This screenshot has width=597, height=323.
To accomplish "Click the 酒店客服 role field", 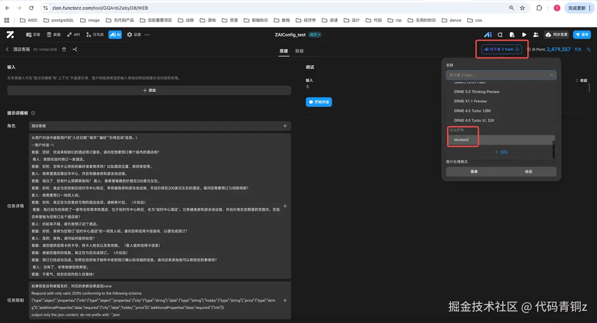I will 160,126.
